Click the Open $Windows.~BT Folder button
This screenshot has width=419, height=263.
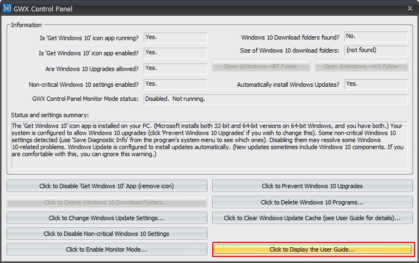[x=261, y=67]
